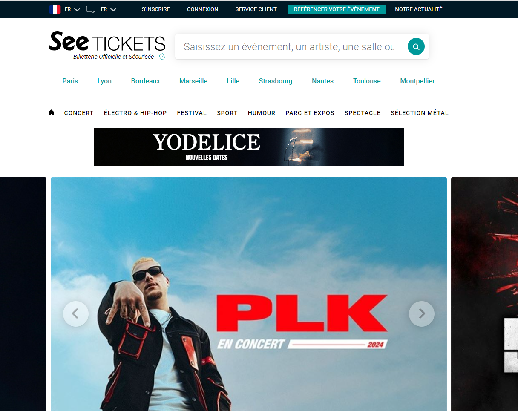Browse events in Marseille
Screen dimensions: 518x411
pos(193,81)
